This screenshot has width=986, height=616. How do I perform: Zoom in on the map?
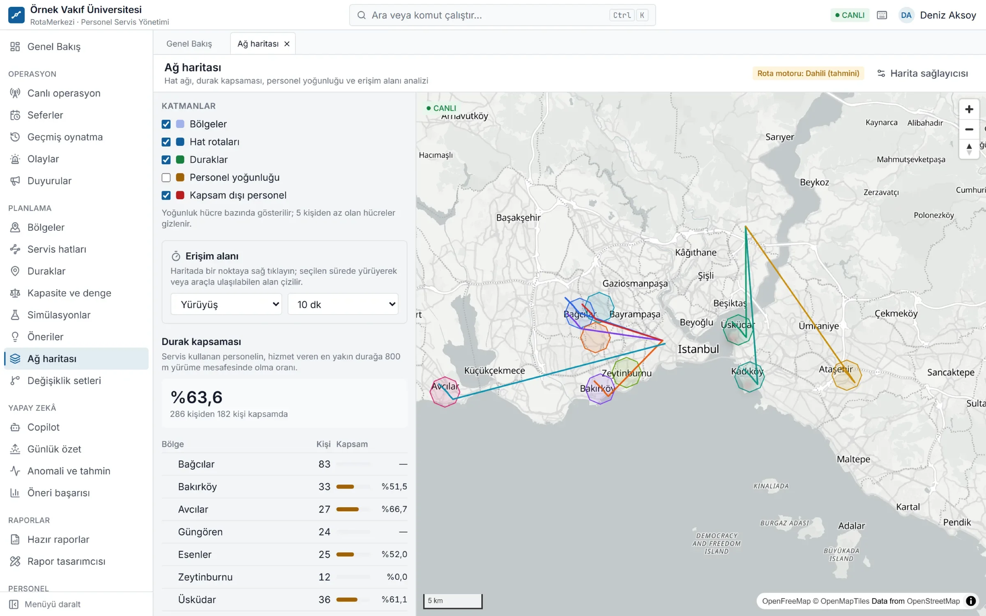[x=969, y=109]
